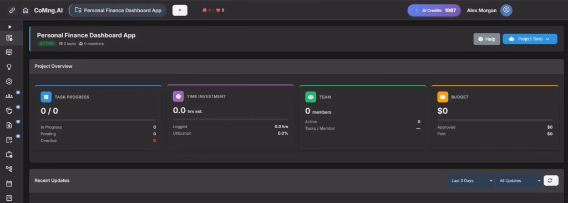Click the Help button
Screen dimensions: 568x203
pos(486,39)
